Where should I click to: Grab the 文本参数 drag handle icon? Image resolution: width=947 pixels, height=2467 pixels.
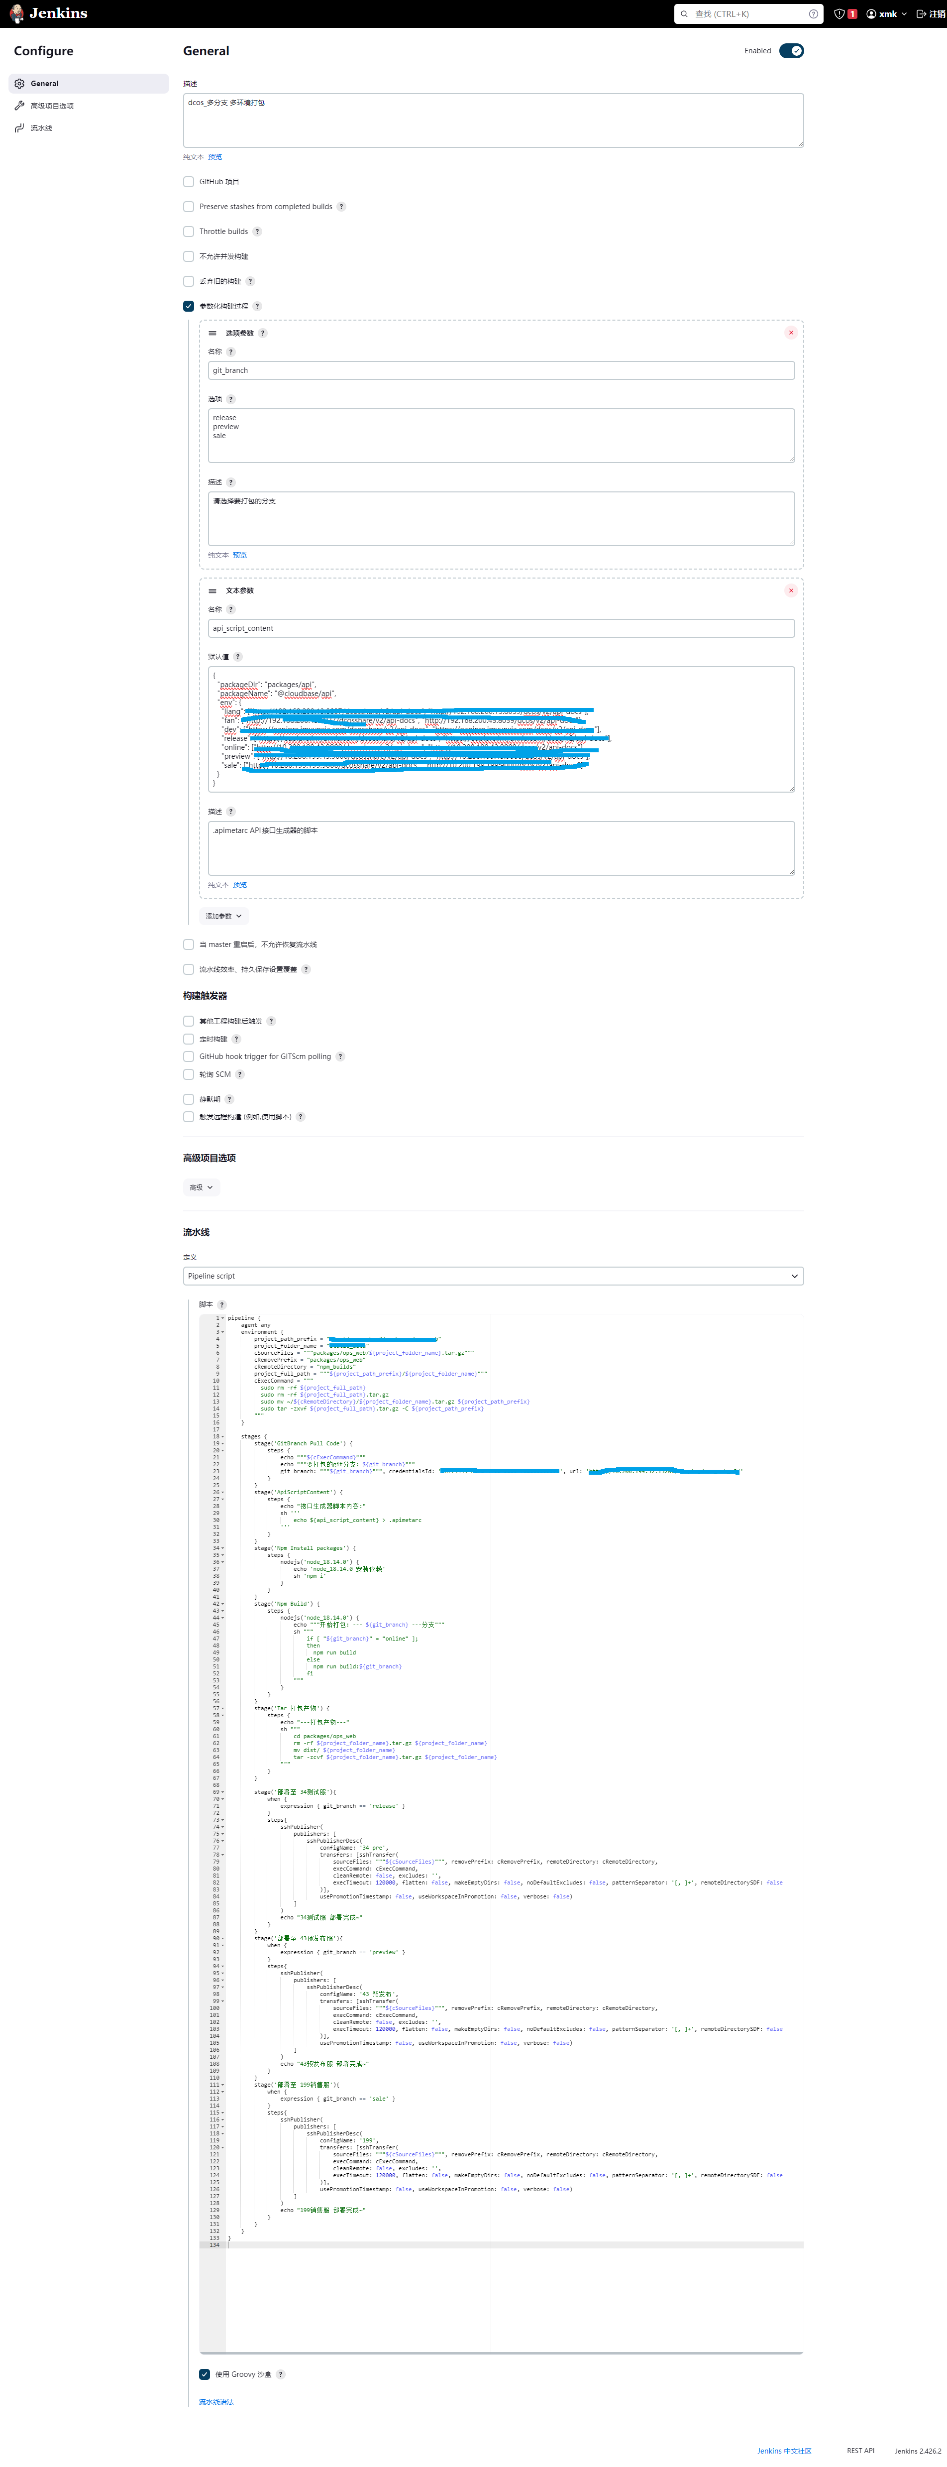[x=212, y=591]
